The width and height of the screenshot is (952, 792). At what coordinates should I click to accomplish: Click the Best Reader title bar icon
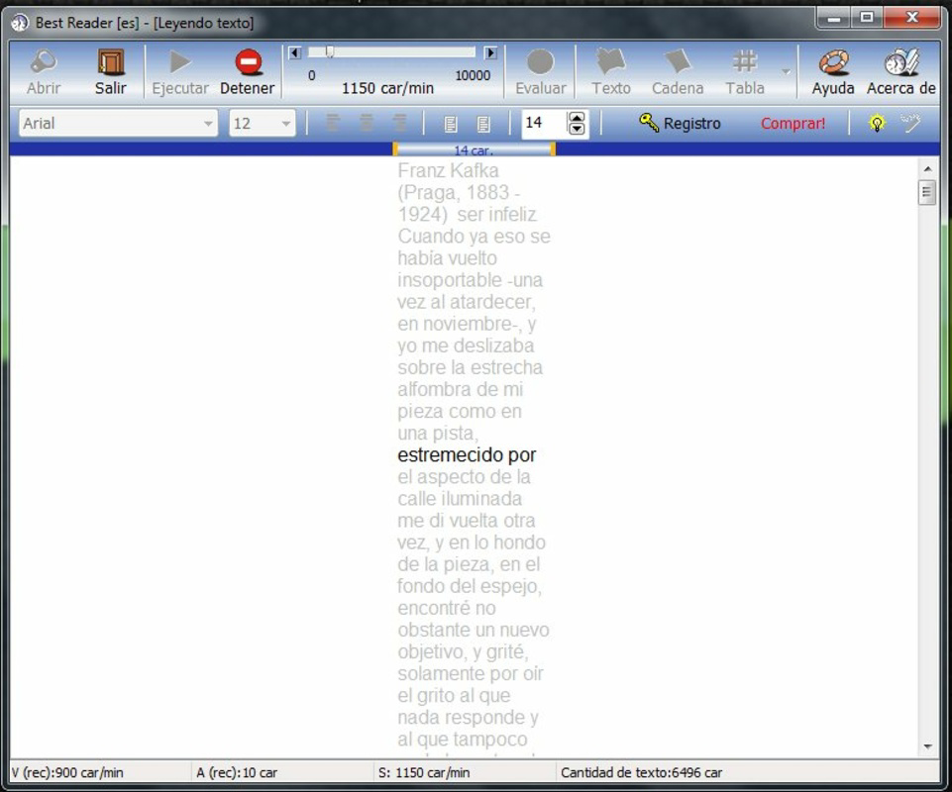tap(20, 23)
